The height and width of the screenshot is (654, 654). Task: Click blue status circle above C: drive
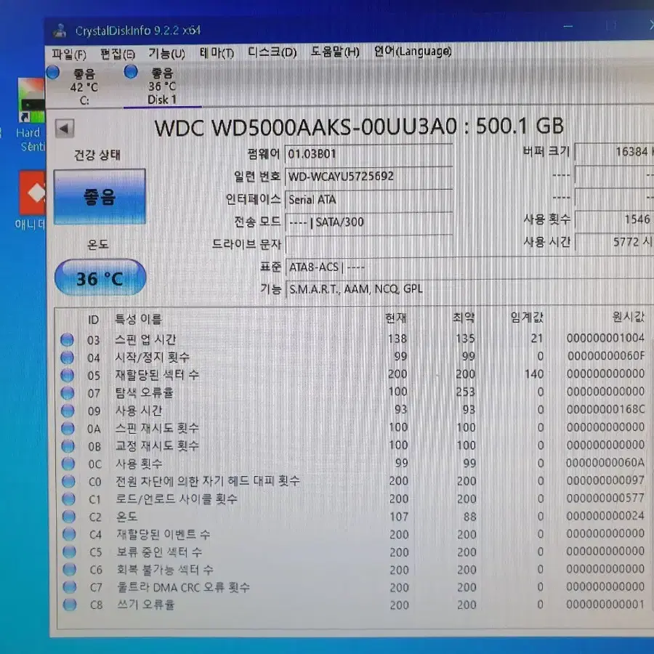tap(53, 73)
